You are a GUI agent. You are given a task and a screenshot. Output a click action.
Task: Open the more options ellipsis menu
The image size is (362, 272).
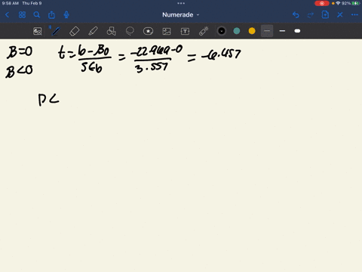pyautogui.click(x=354, y=15)
